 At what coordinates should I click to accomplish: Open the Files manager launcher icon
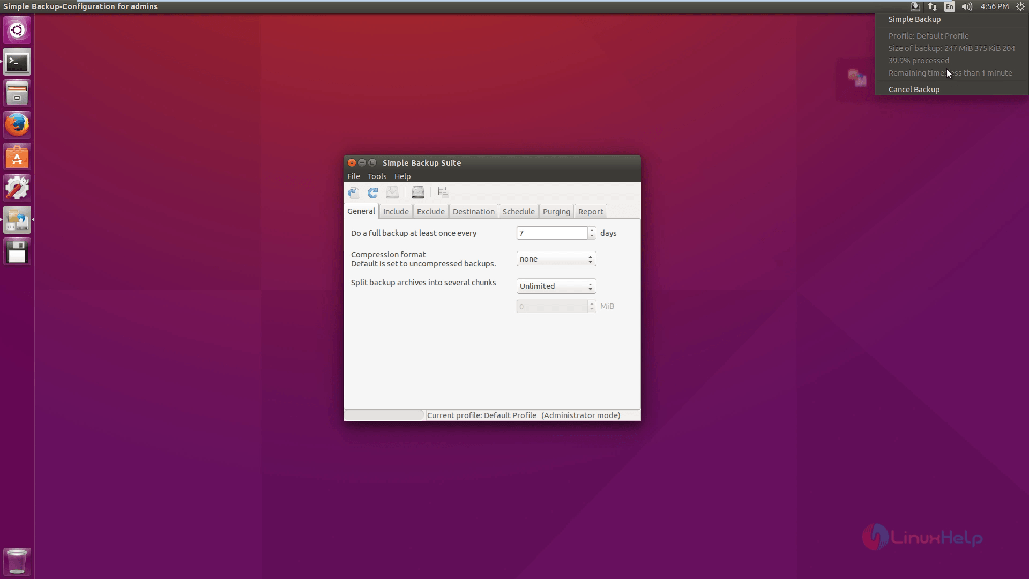click(x=17, y=93)
